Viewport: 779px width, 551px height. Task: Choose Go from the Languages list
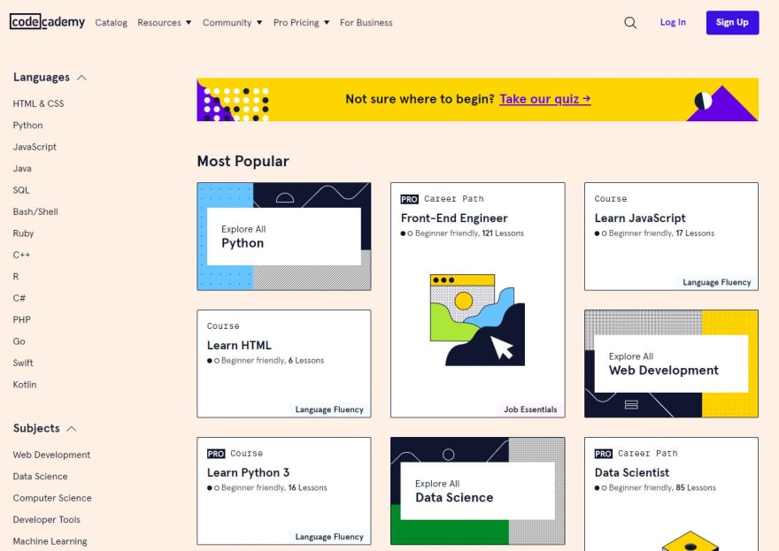tap(19, 341)
